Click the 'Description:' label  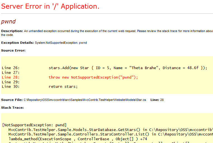[12, 31]
